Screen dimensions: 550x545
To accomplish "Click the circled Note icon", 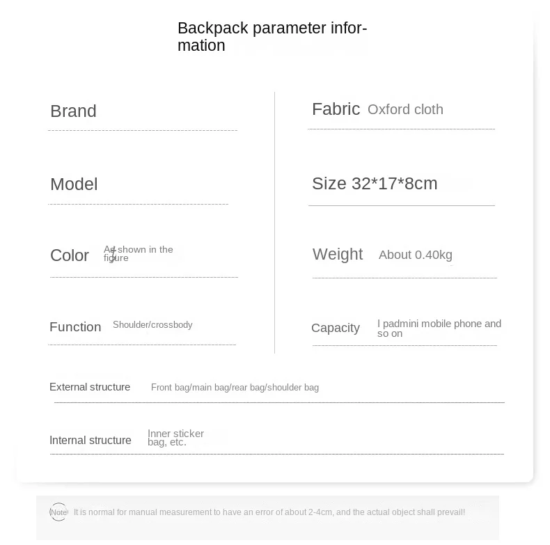I will pyautogui.click(x=58, y=512).
